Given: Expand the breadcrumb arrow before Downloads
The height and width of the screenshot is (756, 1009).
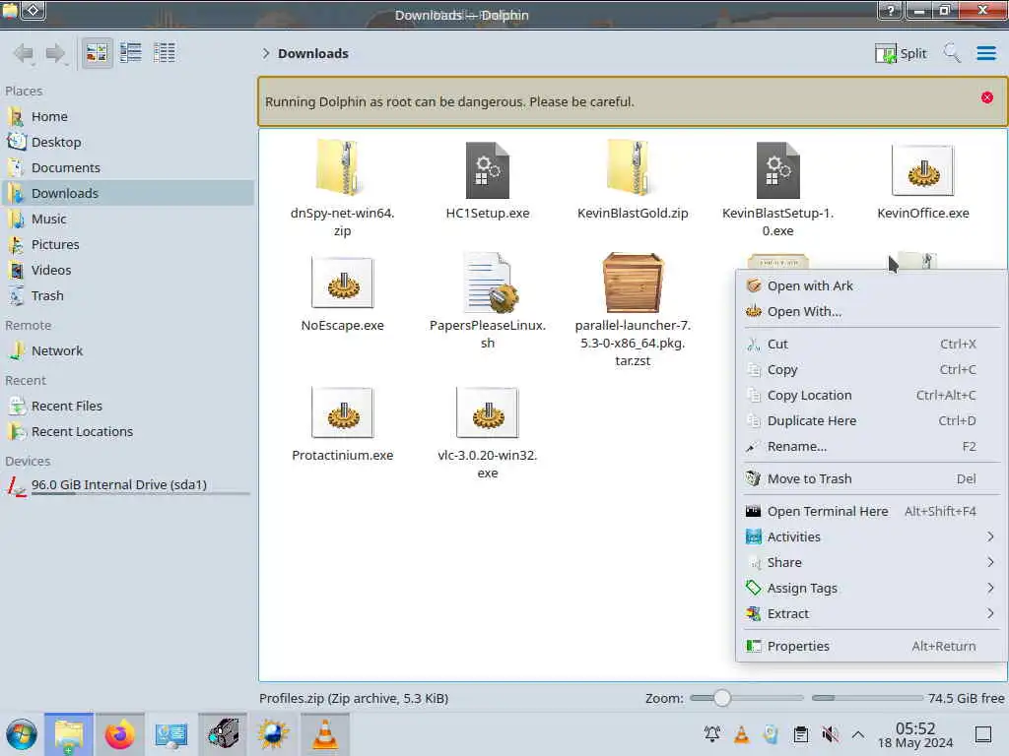Looking at the screenshot, I should 266,53.
